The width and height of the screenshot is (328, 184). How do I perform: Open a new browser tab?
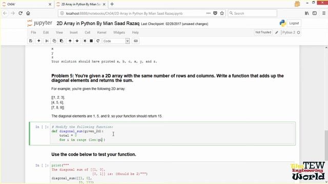click(112, 4)
